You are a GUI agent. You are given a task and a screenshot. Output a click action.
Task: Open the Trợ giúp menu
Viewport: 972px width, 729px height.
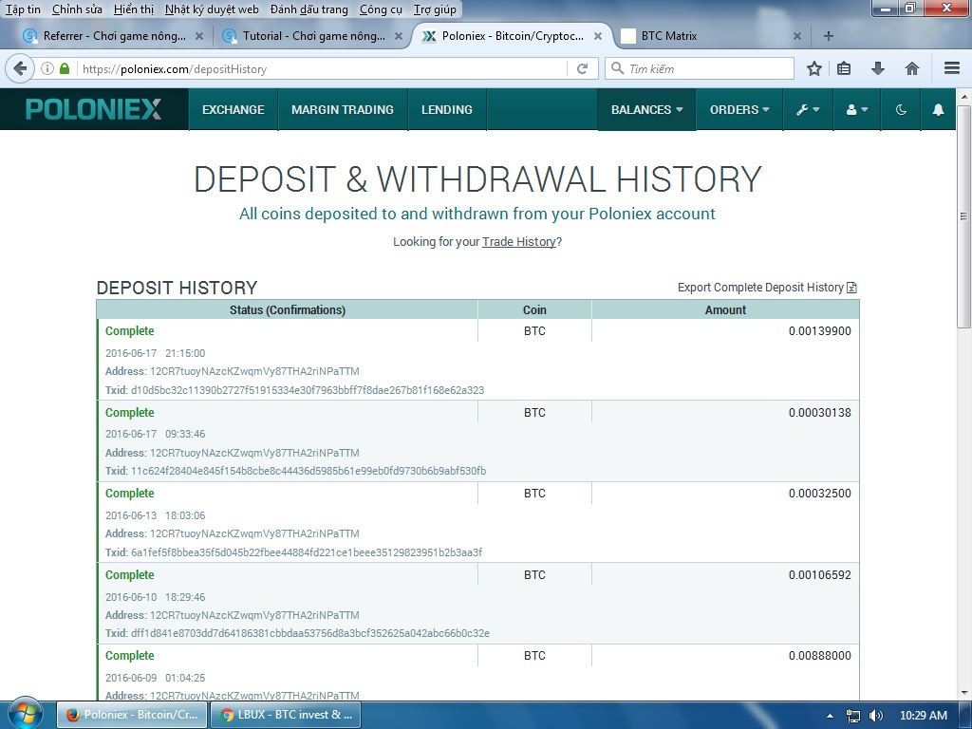(x=435, y=9)
